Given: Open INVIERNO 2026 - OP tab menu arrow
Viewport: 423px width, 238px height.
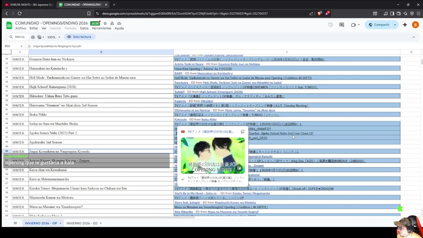Looking at the screenshot, I should (x=60, y=223).
